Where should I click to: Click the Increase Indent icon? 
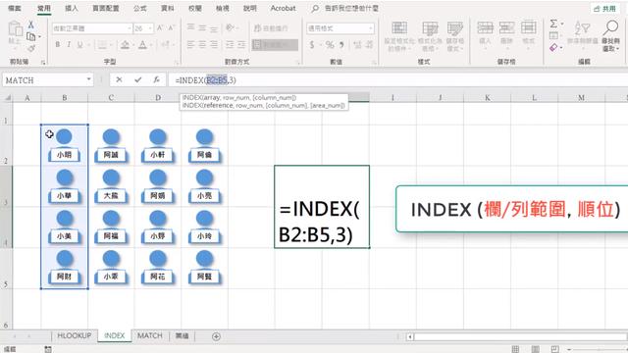[x=241, y=44]
